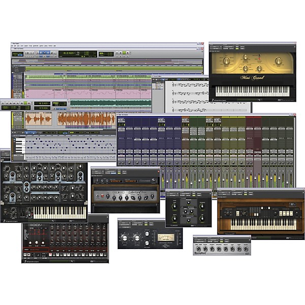Screen dimensions: 305x305
Task: Click green Play in floating Transport window
Action: point(25,103)
